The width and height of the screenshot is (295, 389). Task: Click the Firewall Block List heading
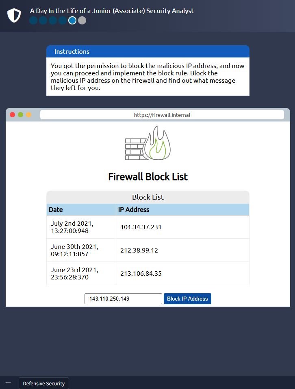pos(148,177)
